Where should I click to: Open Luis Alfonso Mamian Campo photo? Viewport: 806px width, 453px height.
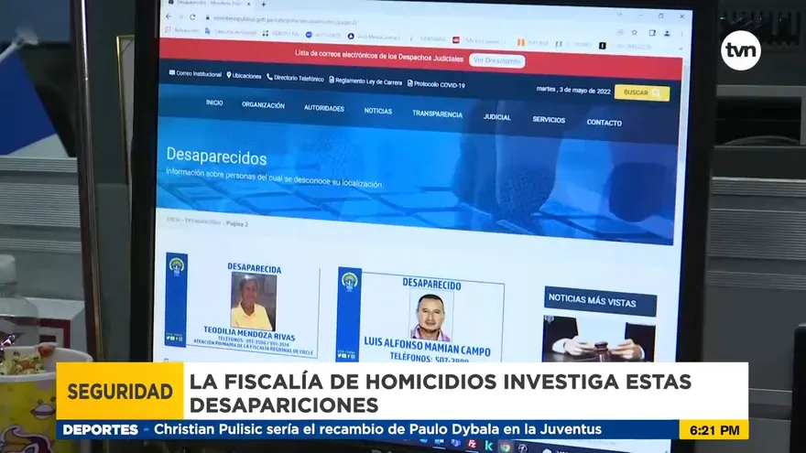[430, 317]
